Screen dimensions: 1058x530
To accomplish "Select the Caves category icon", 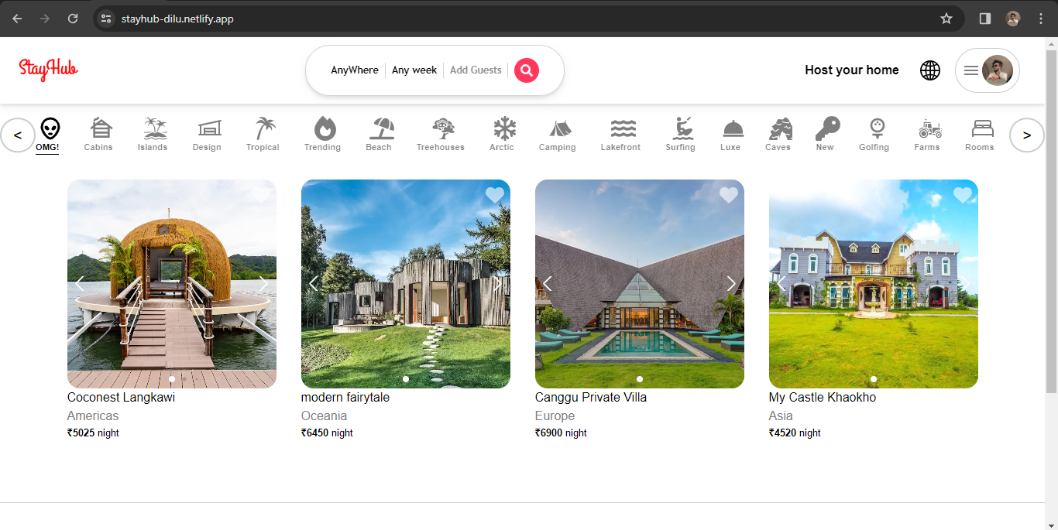I will point(778,134).
